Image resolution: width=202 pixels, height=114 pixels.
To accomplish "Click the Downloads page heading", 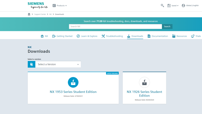I will click(39, 51).
